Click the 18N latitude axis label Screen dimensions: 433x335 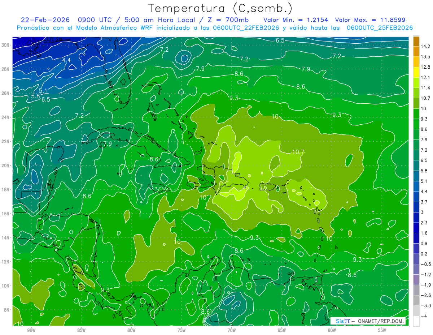(6, 189)
